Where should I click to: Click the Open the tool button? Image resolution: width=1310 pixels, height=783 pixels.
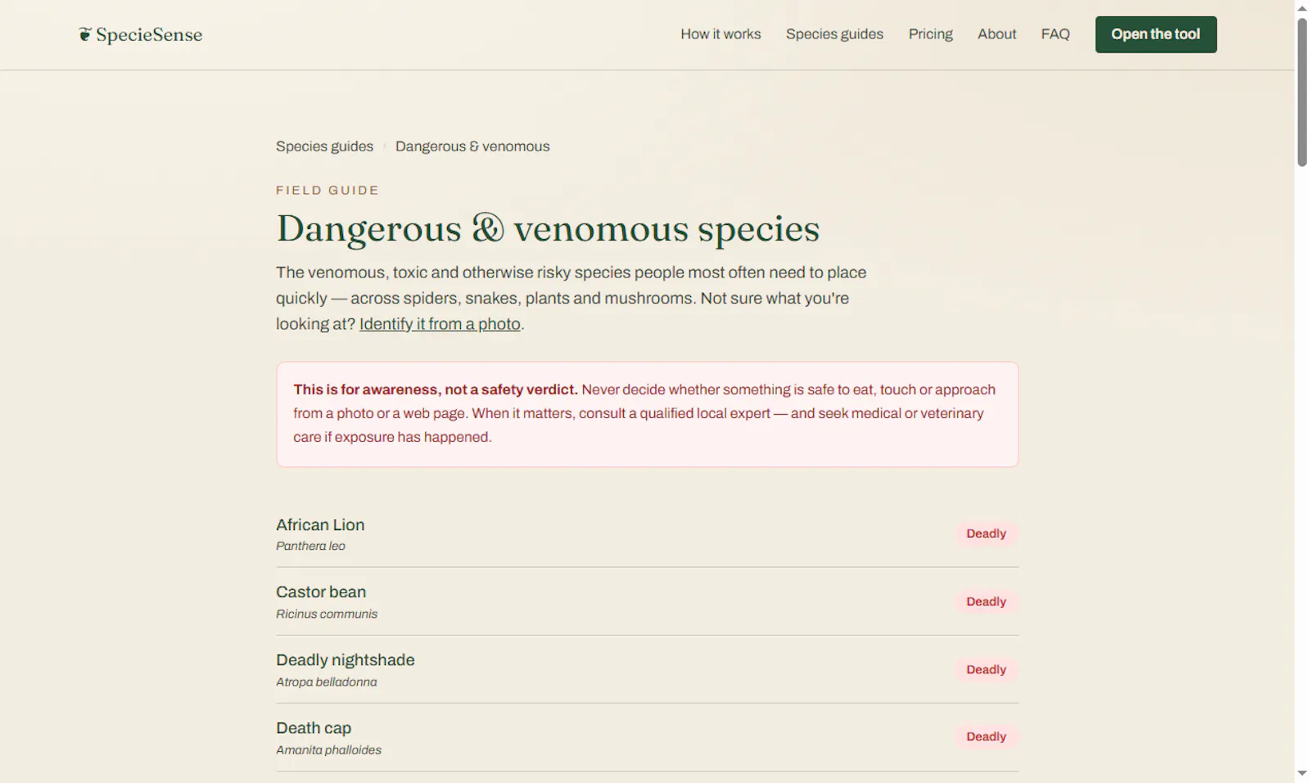pos(1155,34)
